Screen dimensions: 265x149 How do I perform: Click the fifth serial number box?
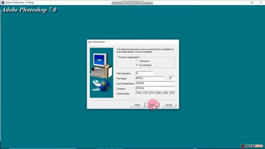tap(166, 93)
